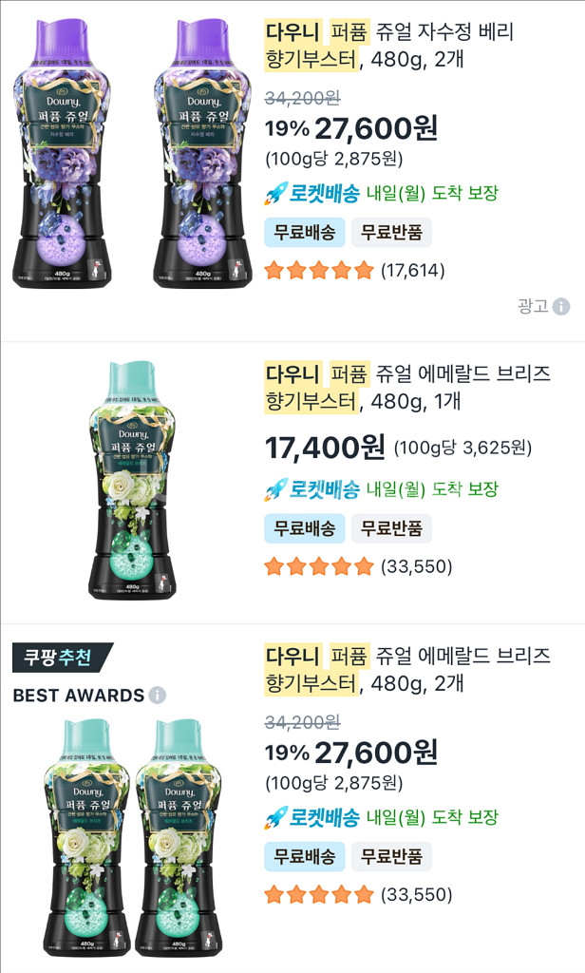
Task: Open purple Downy 2-pack product image
Action: (123, 152)
